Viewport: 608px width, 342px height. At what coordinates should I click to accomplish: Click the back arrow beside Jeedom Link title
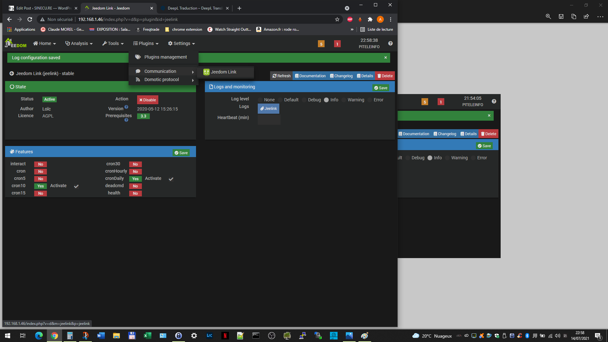click(12, 73)
